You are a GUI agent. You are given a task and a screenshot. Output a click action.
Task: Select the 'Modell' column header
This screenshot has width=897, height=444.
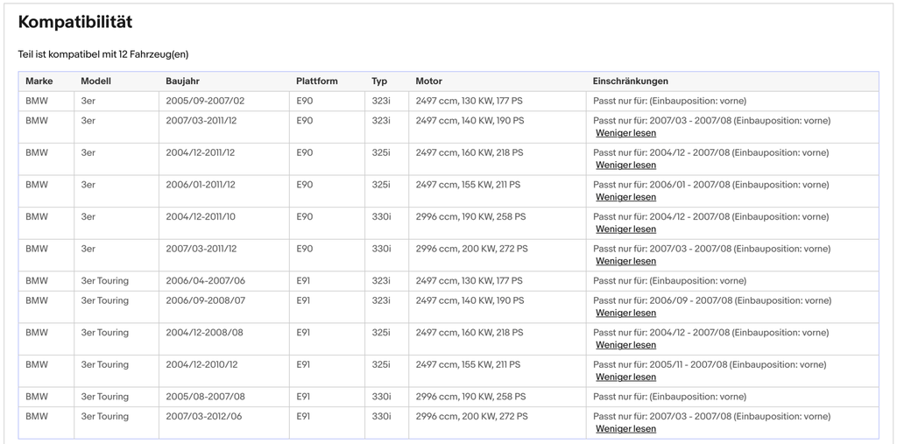point(95,81)
